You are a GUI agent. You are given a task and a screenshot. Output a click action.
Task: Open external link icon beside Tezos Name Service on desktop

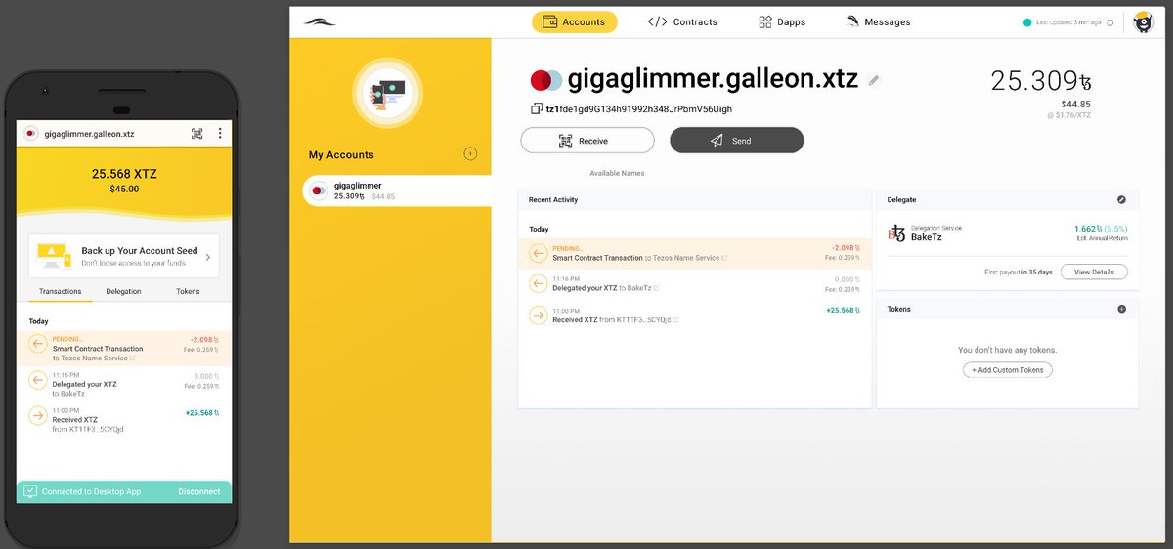724,259
